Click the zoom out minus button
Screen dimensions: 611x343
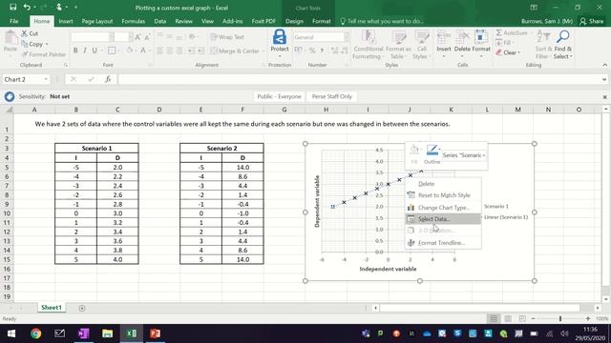pyautogui.click(x=533, y=318)
